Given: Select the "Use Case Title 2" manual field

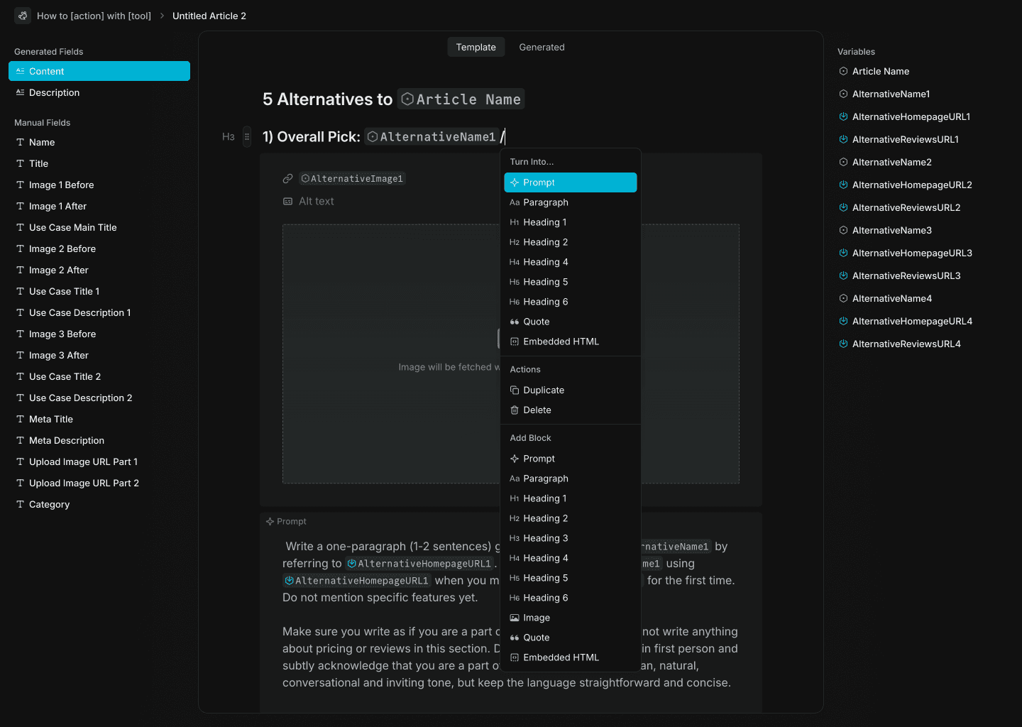Looking at the screenshot, I should [65, 376].
